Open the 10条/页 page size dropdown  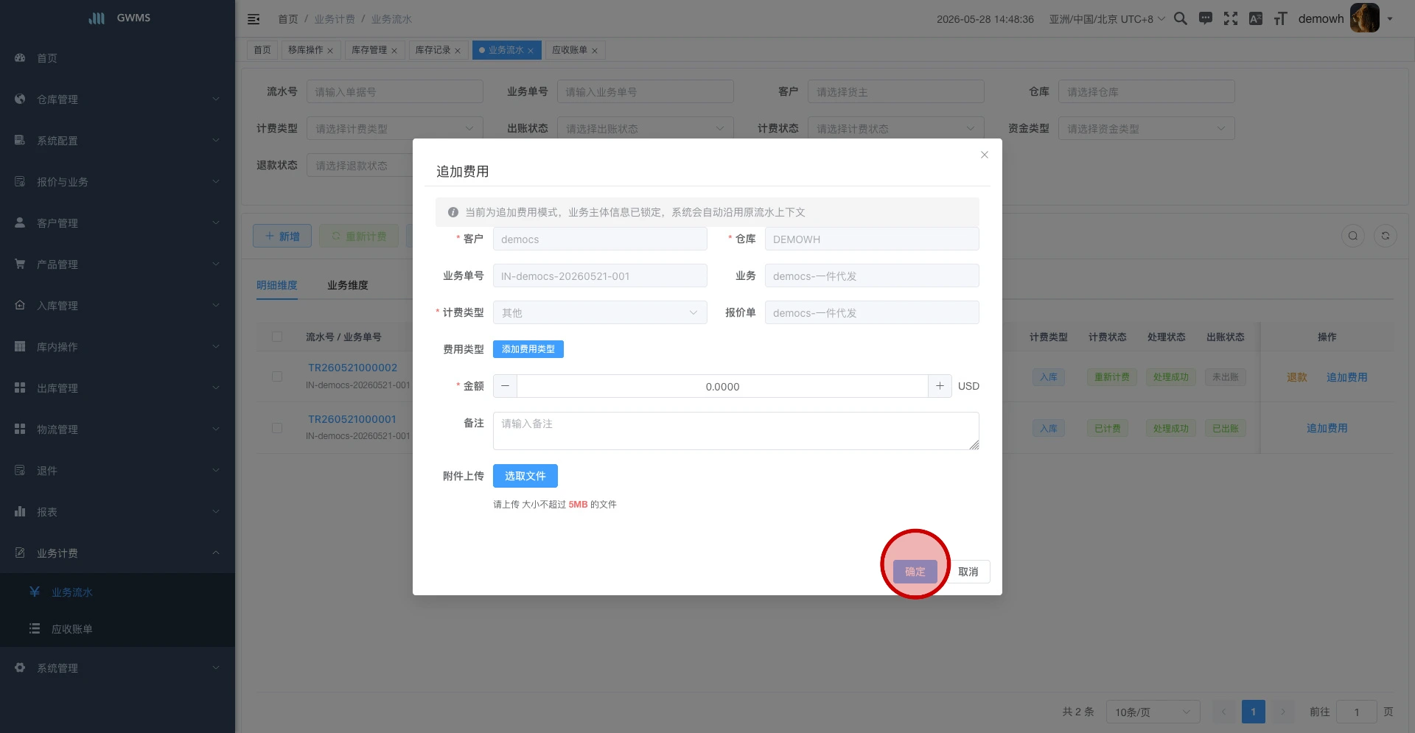point(1153,712)
